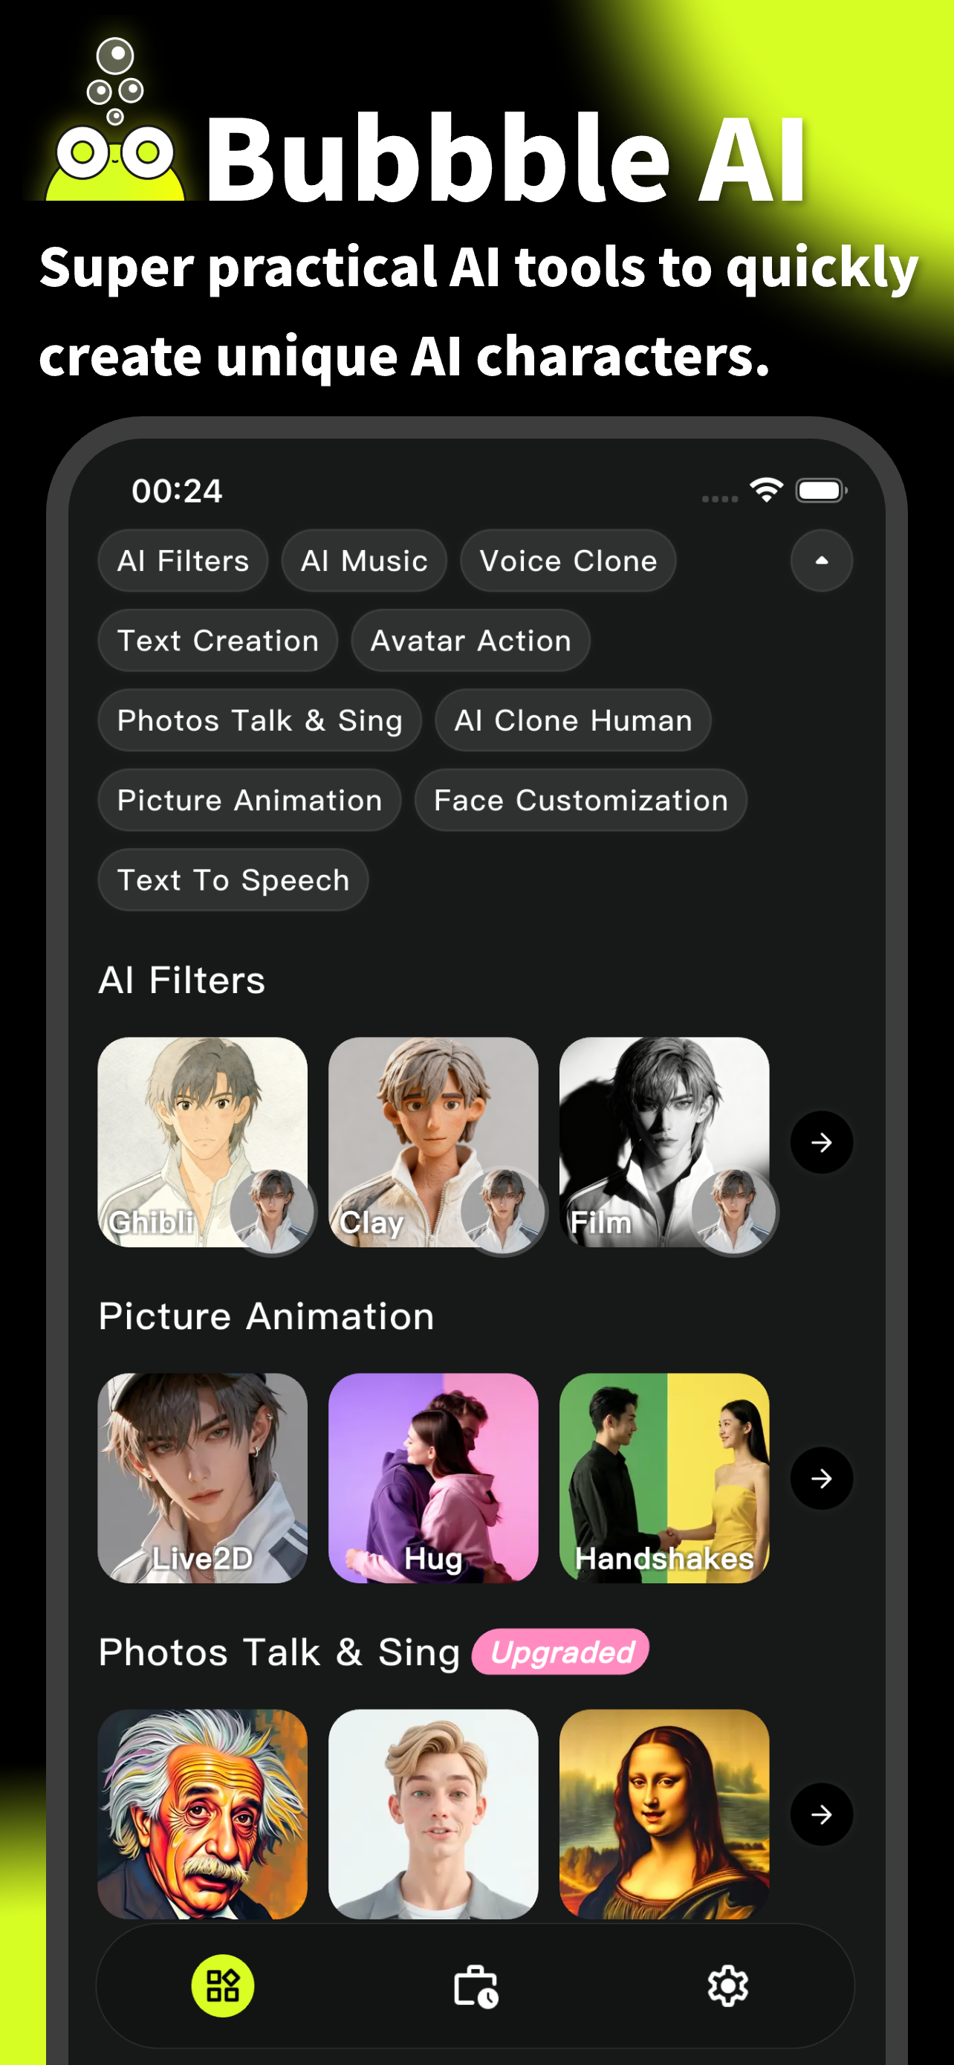
Task: Open the home grid tab icon
Action: (x=223, y=1985)
